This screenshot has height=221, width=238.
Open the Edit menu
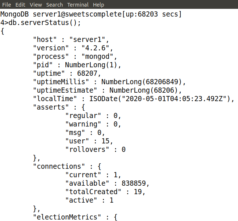[21, 5]
